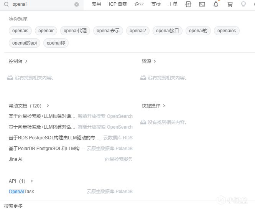Open the API developer tools icon
This screenshot has width=255, height=210.
[188, 4]
